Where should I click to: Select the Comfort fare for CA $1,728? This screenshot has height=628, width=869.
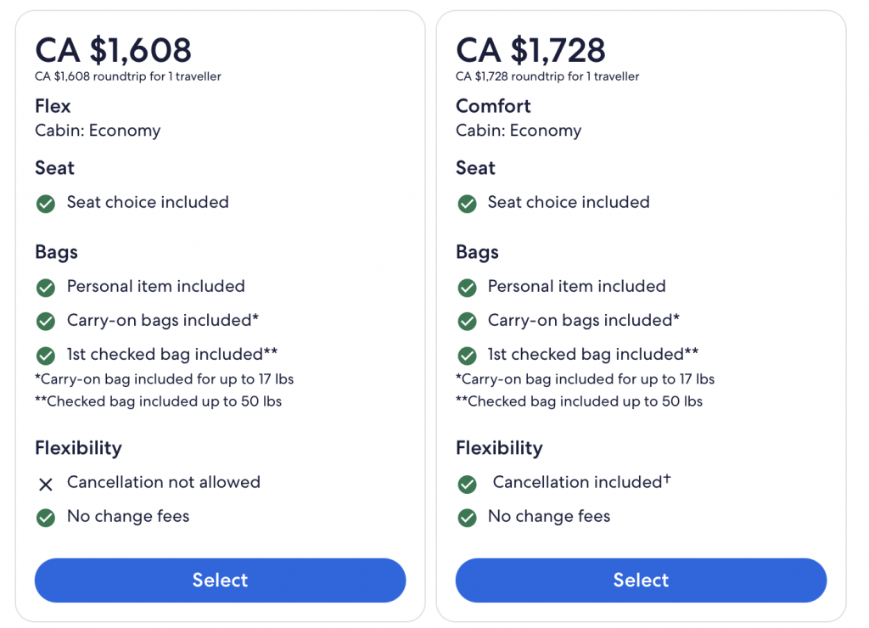641,580
